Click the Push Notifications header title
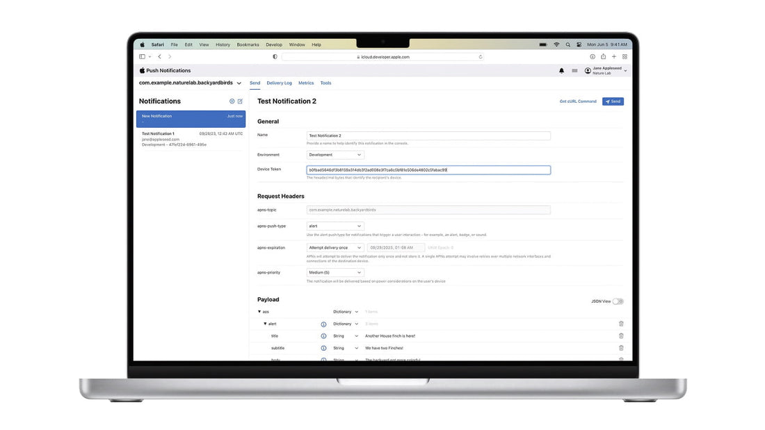765x430 pixels. 168,71
